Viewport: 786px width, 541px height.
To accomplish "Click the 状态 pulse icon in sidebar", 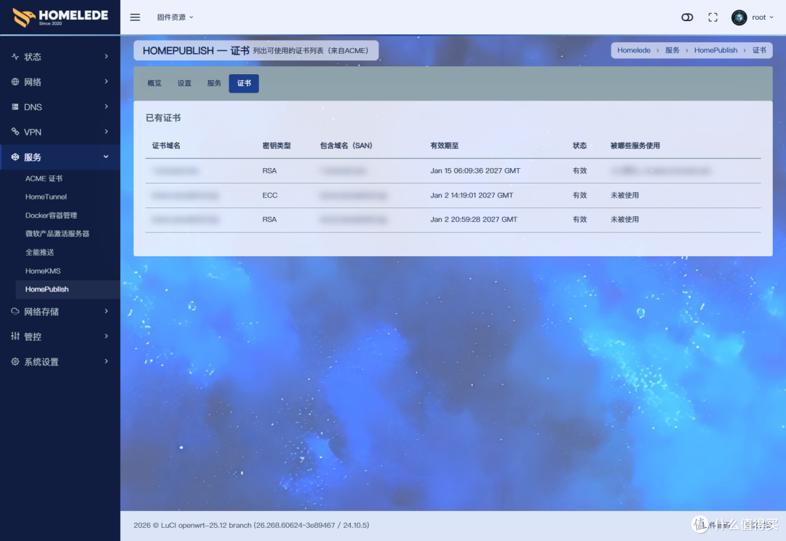I will pos(15,57).
